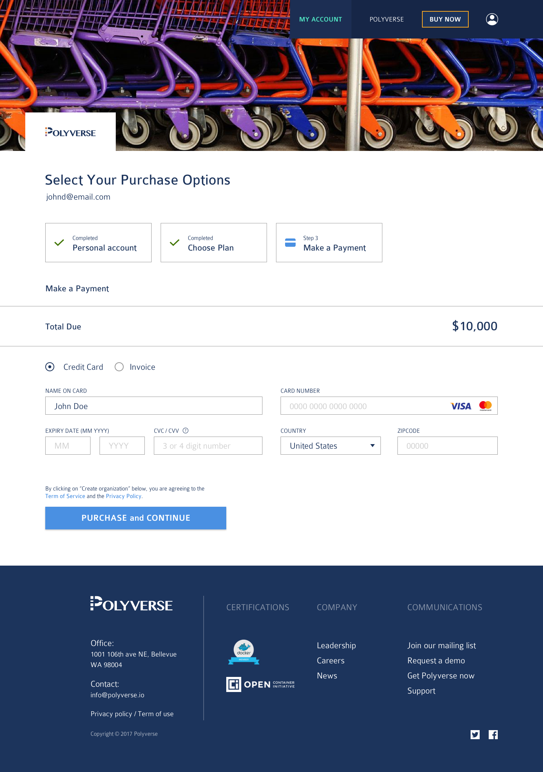Screen dimensions: 543x772
Task: Click the Polyverse logo in the header banner
Action: (71, 132)
